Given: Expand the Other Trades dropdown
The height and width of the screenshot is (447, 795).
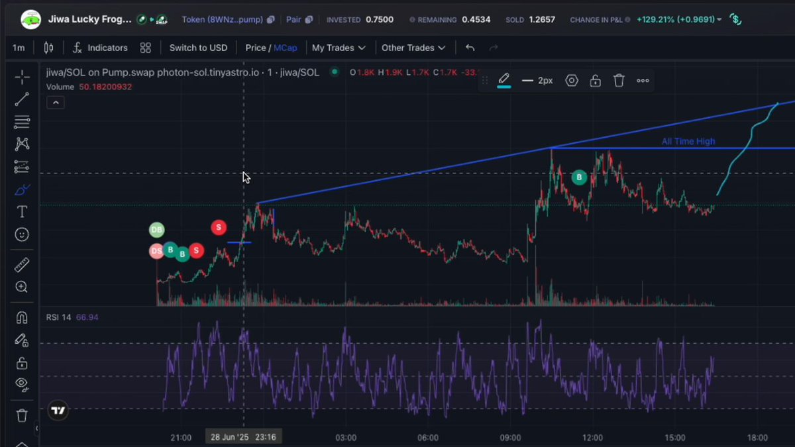Looking at the screenshot, I should click(x=413, y=48).
